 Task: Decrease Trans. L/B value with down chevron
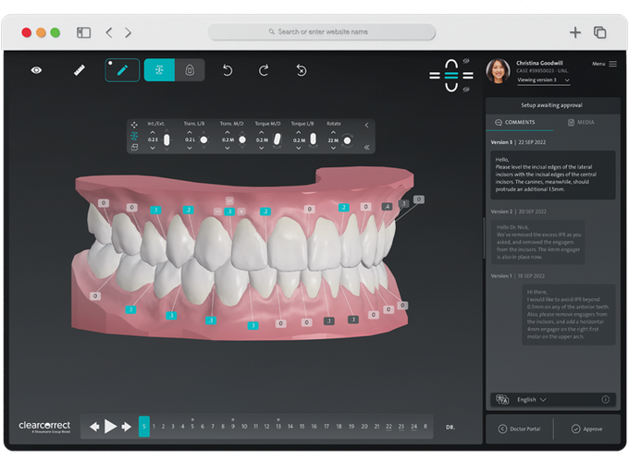point(190,148)
